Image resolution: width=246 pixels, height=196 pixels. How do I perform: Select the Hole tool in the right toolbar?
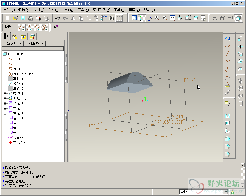(x=227, y=116)
